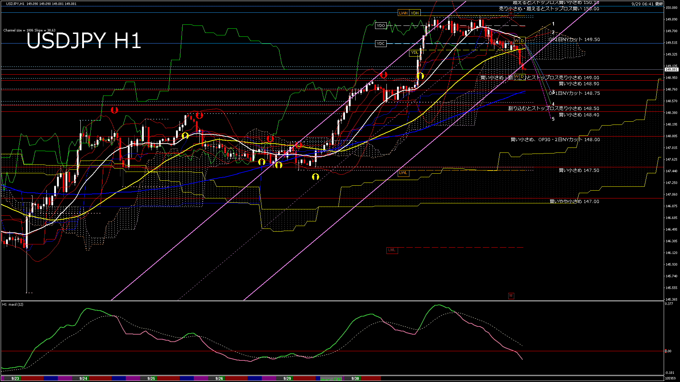Click the 買い小さめ 147.50 text label
The image size is (680, 382).
click(x=579, y=170)
